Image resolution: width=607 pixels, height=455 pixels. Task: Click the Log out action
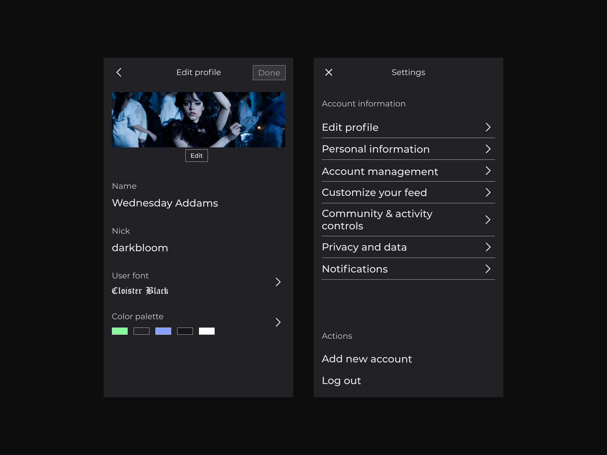(341, 380)
